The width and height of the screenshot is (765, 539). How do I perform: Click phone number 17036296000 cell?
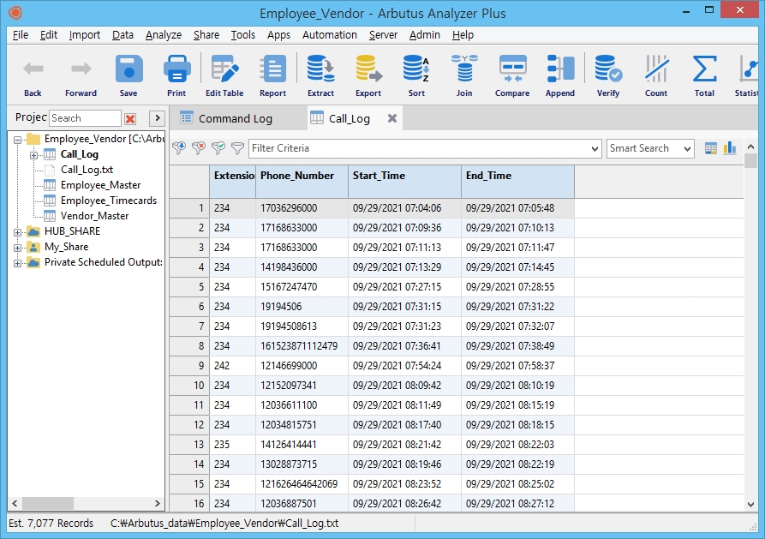click(x=302, y=208)
